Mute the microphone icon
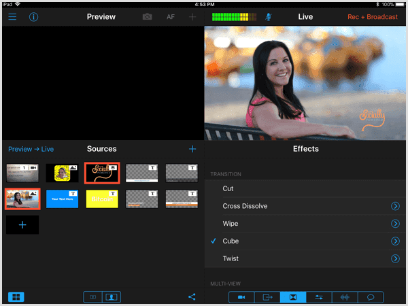408x306 pixels. [x=269, y=17]
